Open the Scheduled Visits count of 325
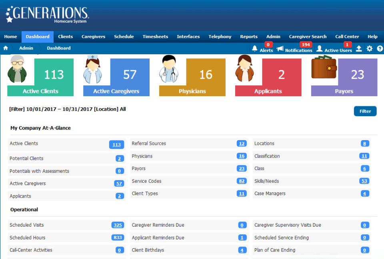This screenshot has height=259, width=384. point(118,225)
